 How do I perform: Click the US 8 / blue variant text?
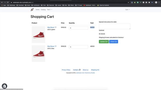coord(51,48)
